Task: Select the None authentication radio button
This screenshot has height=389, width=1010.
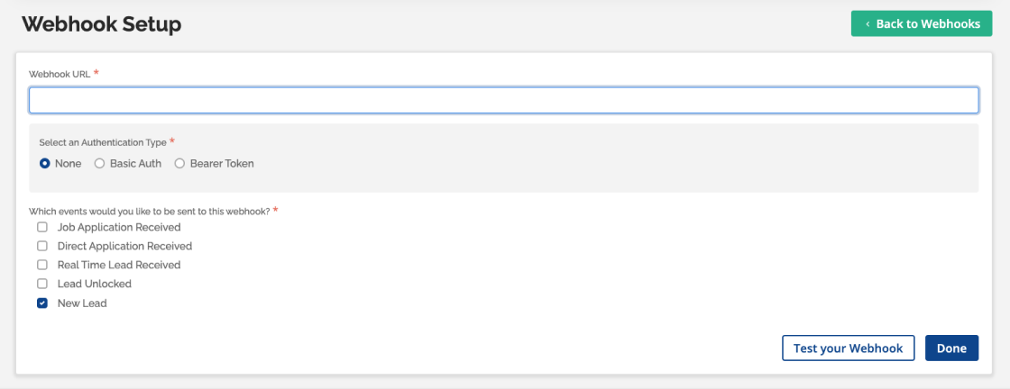Action: pyautogui.click(x=44, y=164)
